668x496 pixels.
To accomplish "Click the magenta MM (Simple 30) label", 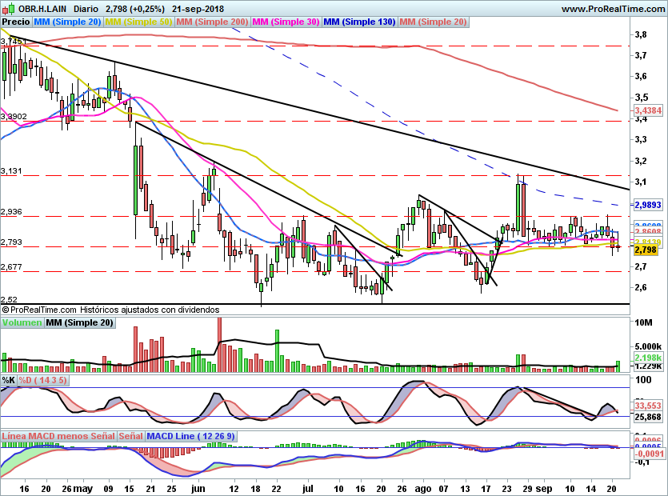I will pyautogui.click(x=286, y=22).
